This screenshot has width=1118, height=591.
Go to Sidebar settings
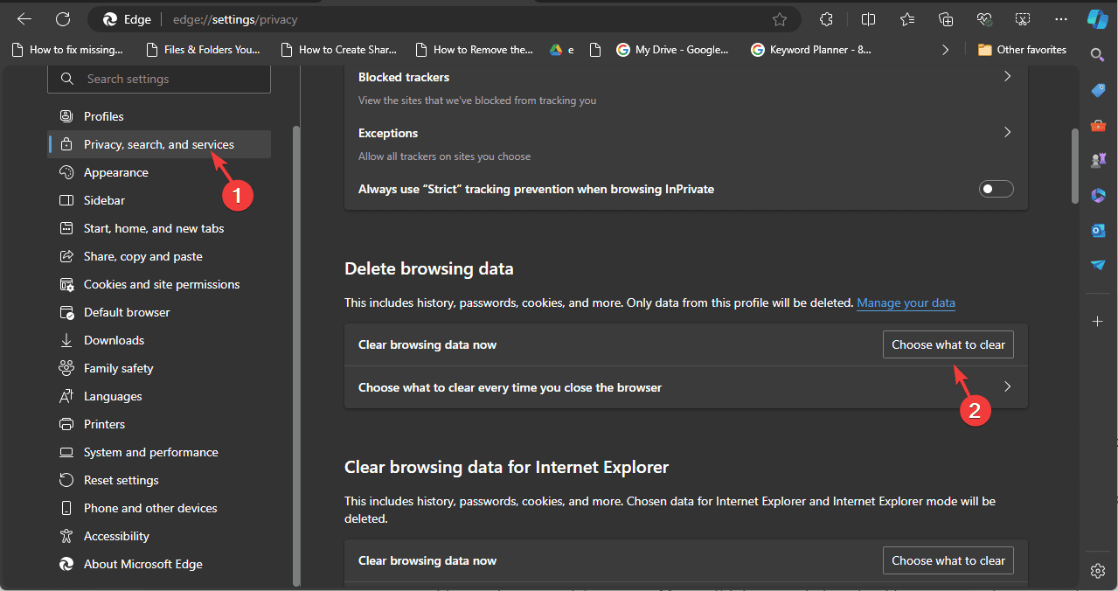tap(159, 200)
